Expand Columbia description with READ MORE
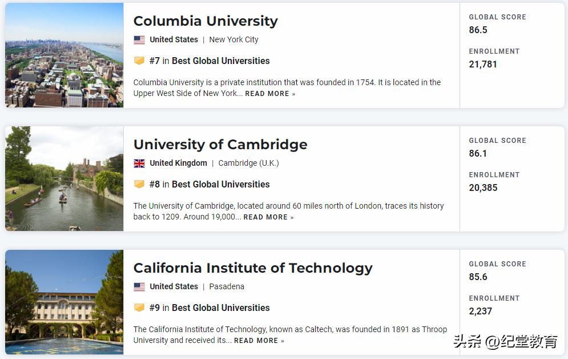The height and width of the screenshot is (359, 568). [x=270, y=94]
